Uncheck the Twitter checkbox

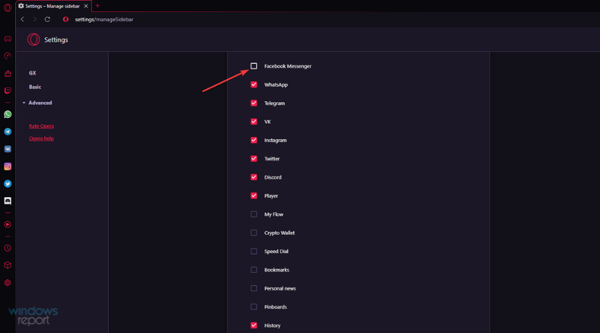pyautogui.click(x=254, y=159)
